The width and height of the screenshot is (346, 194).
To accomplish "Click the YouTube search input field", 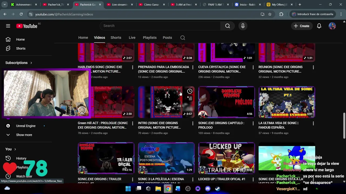I will coord(160,26).
